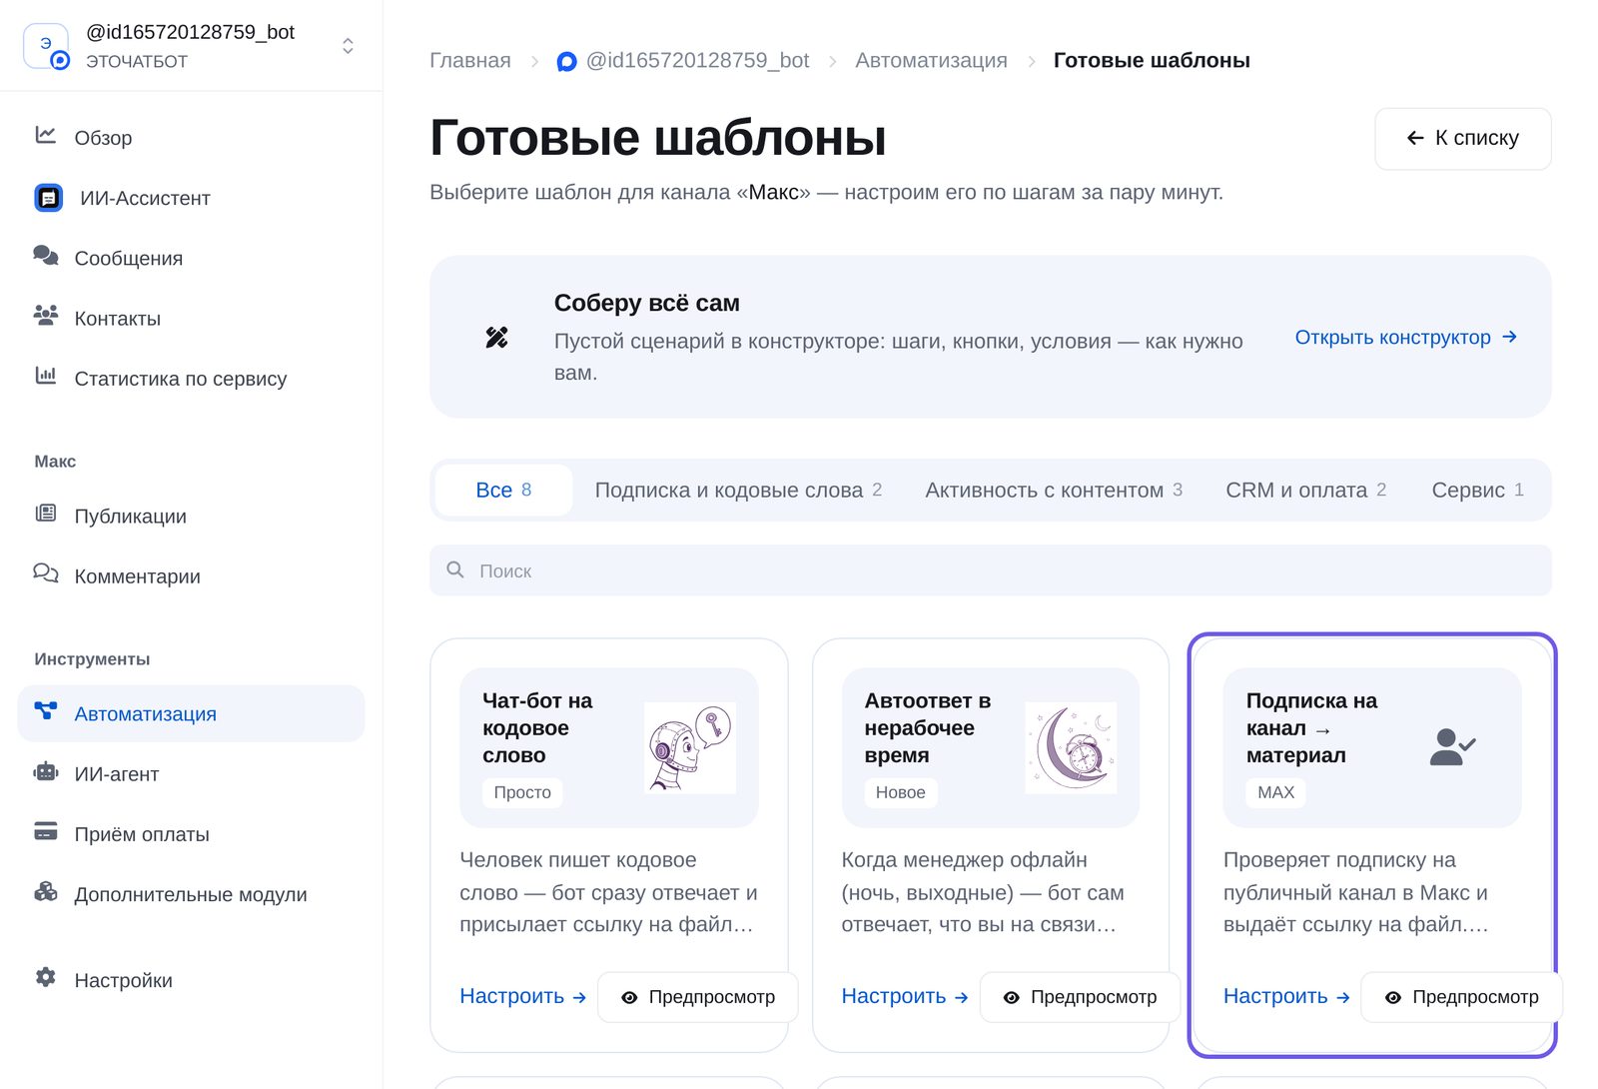Open the Сервис tab

click(1477, 491)
